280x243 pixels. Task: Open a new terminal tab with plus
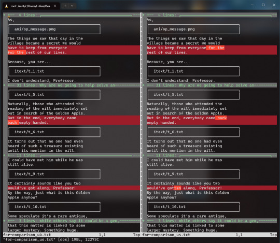65,6
